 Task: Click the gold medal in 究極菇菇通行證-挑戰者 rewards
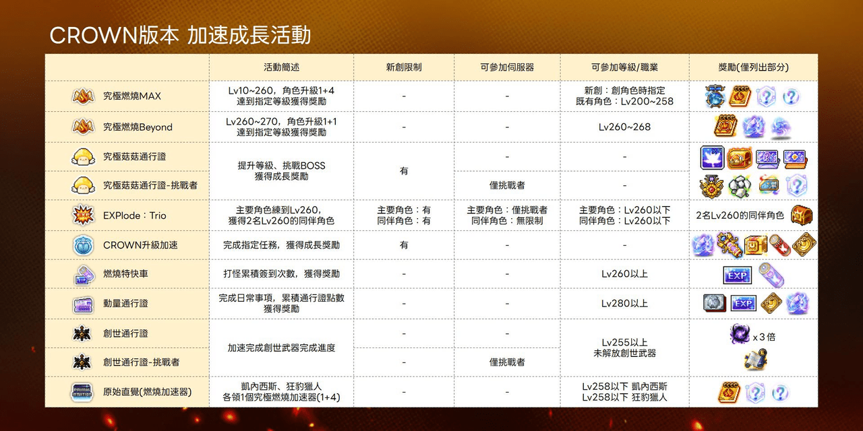coord(712,187)
